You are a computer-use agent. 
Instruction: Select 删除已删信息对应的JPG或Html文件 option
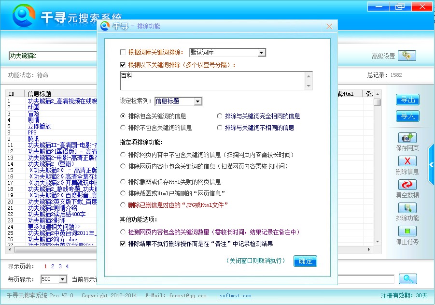(x=123, y=205)
